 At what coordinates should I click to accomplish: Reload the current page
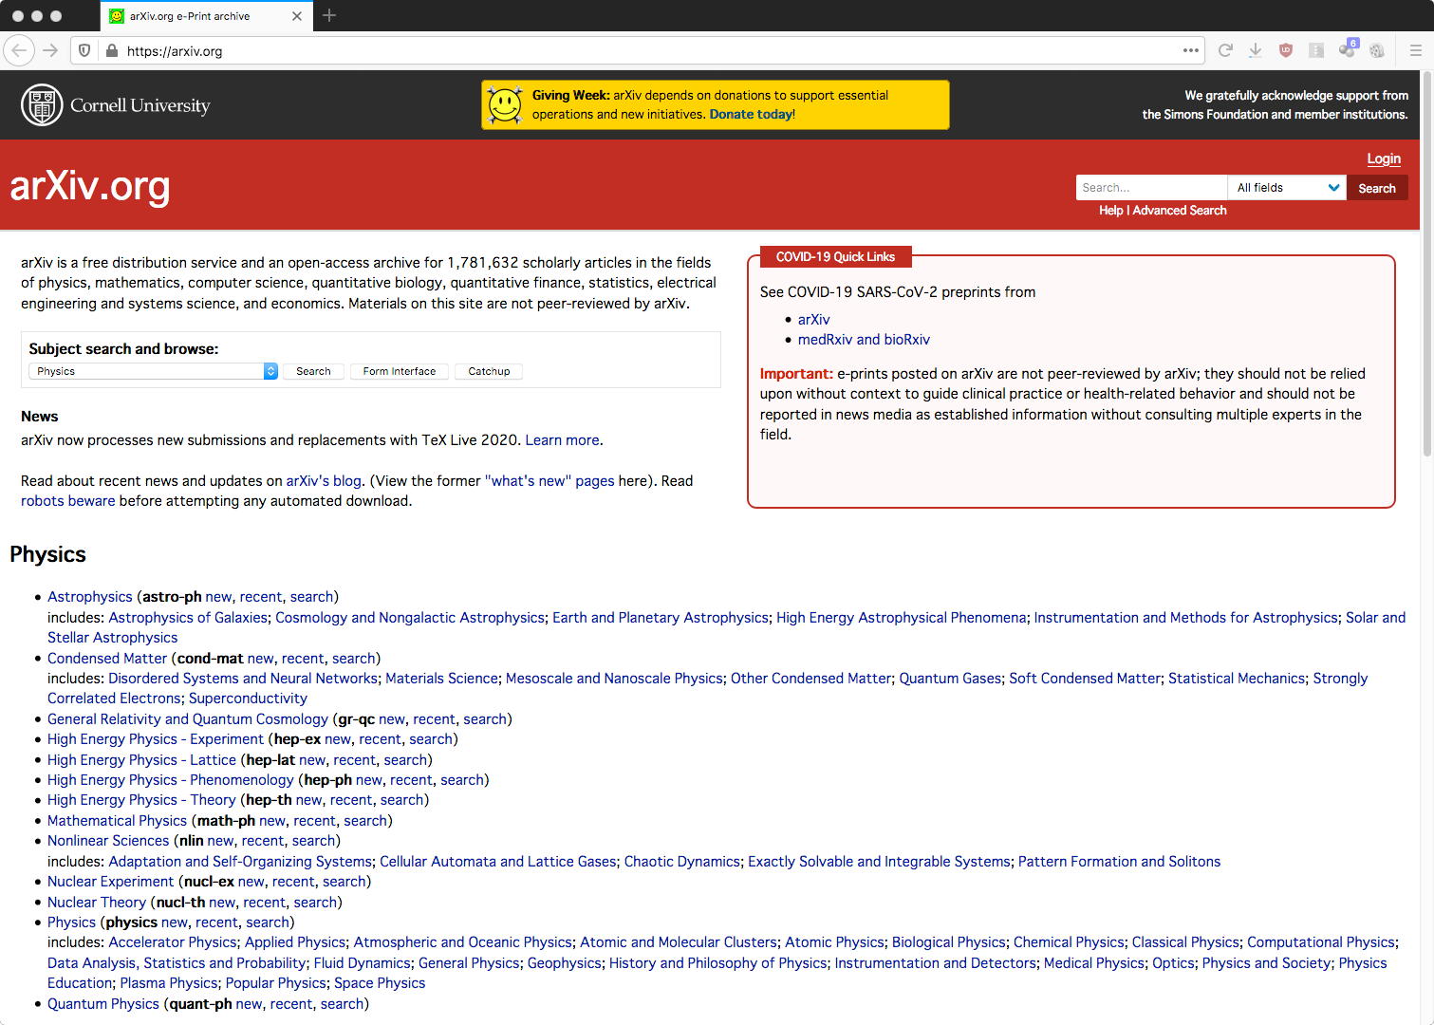coord(1225,50)
